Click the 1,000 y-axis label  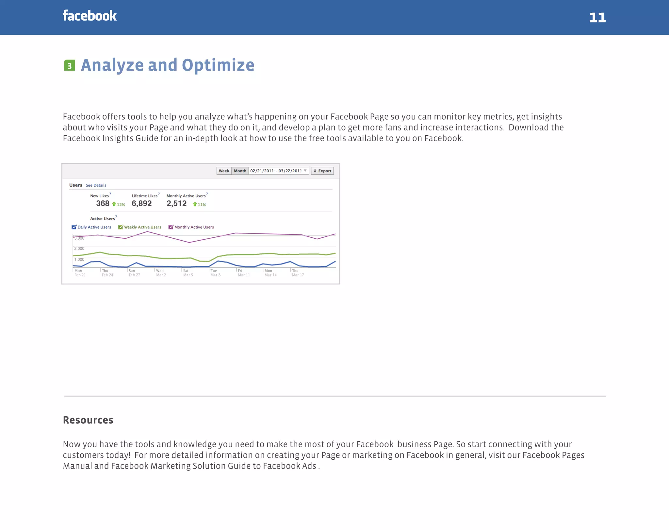pyautogui.click(x=79, y=260)
